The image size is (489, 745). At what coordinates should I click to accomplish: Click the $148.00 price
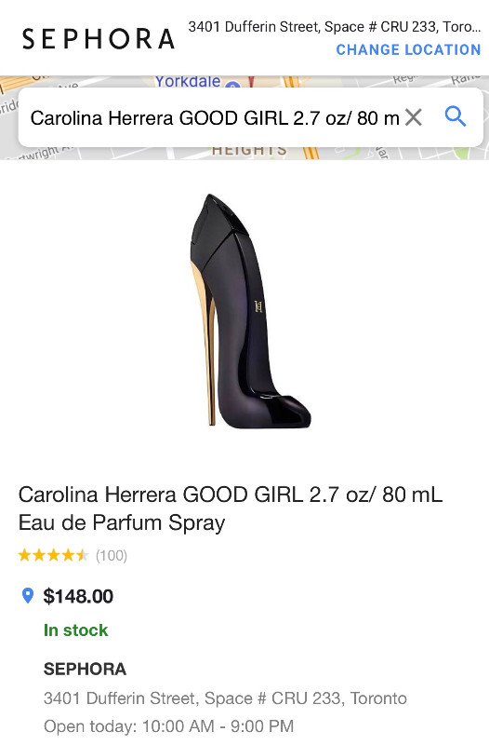[x=78, y=596]
